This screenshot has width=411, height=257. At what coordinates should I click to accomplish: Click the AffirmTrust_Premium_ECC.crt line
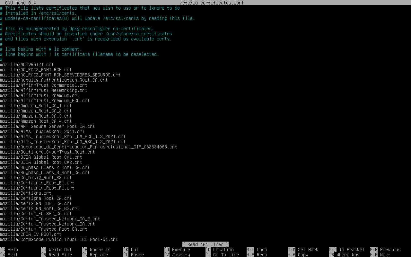tap(45, 101)
